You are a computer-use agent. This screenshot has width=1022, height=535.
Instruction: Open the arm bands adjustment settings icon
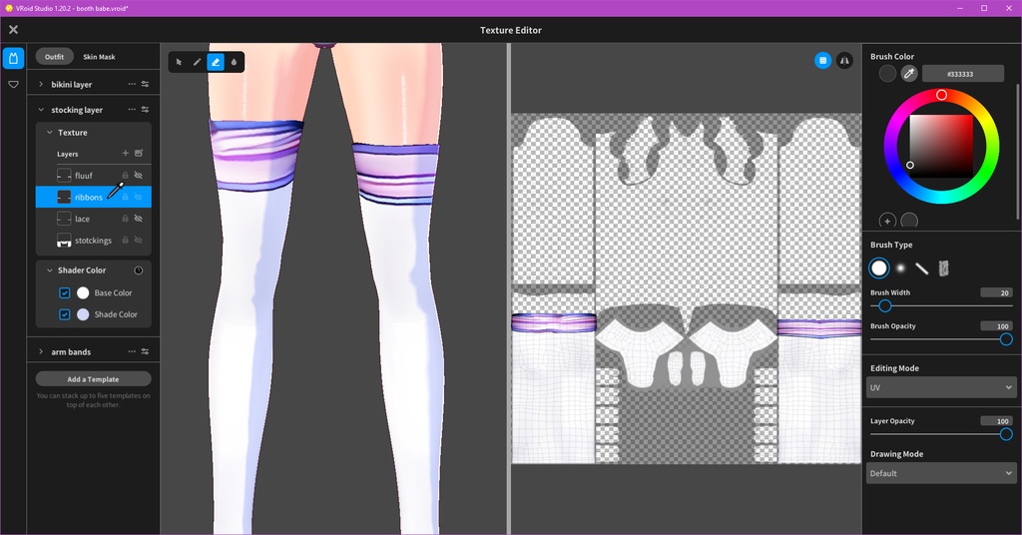tap(145, 351)
